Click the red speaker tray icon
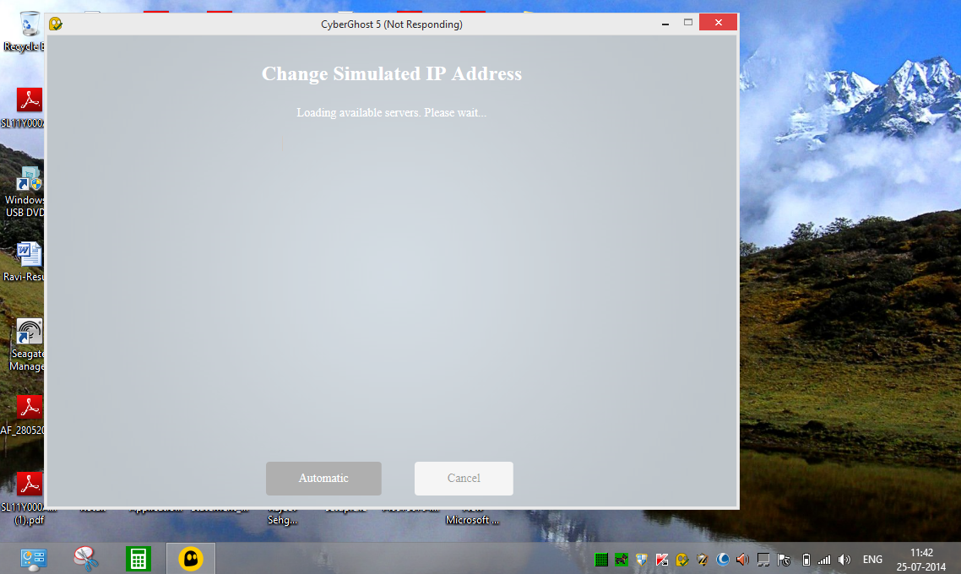Screen dimensions: 961x574 [x=743, y=560]
